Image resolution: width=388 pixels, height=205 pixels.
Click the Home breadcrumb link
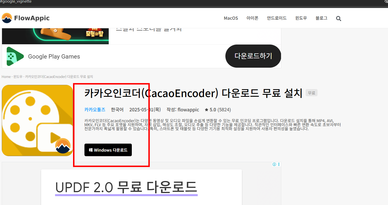(6, 77)
